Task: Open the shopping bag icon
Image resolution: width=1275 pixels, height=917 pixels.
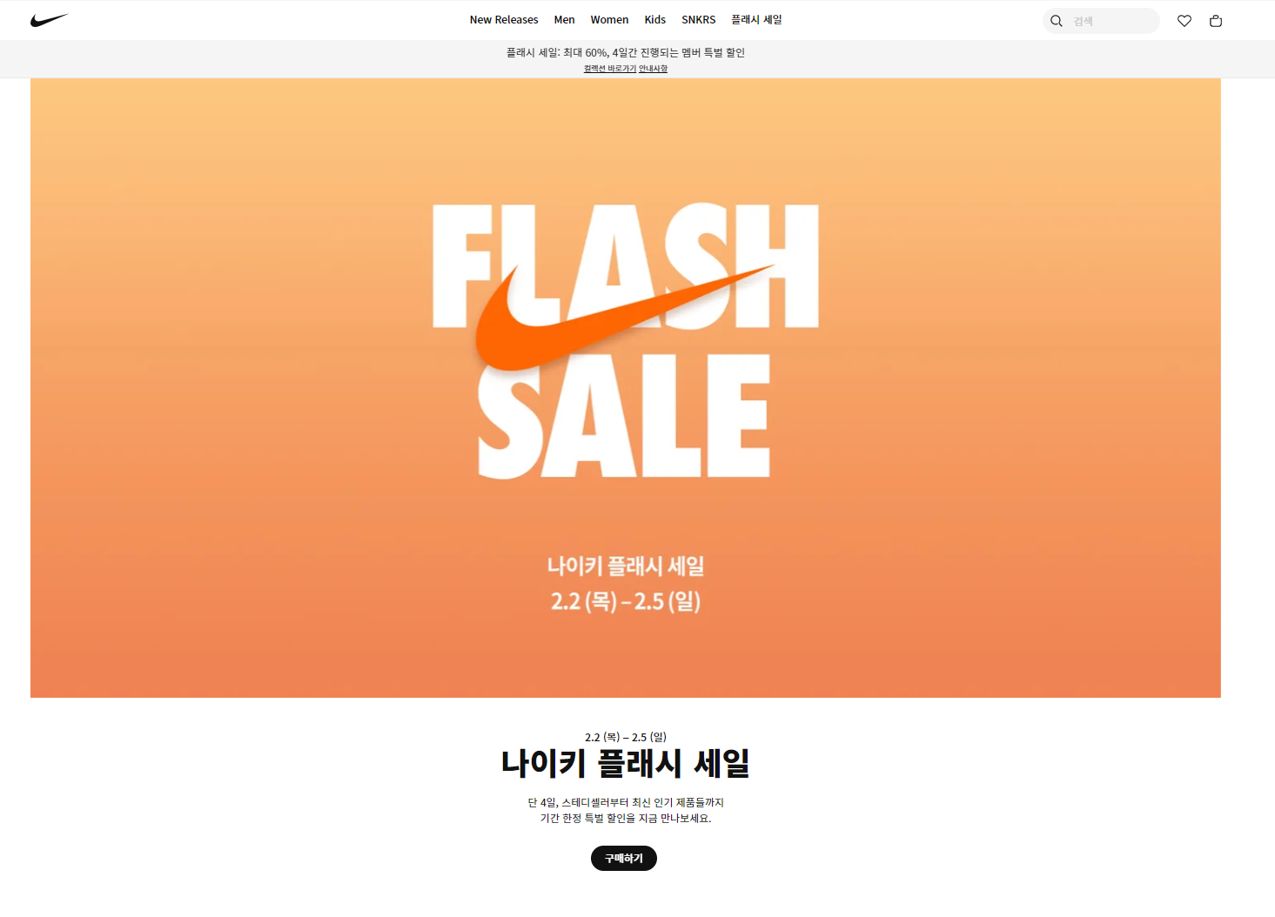Action: (x=1216, y=21)
